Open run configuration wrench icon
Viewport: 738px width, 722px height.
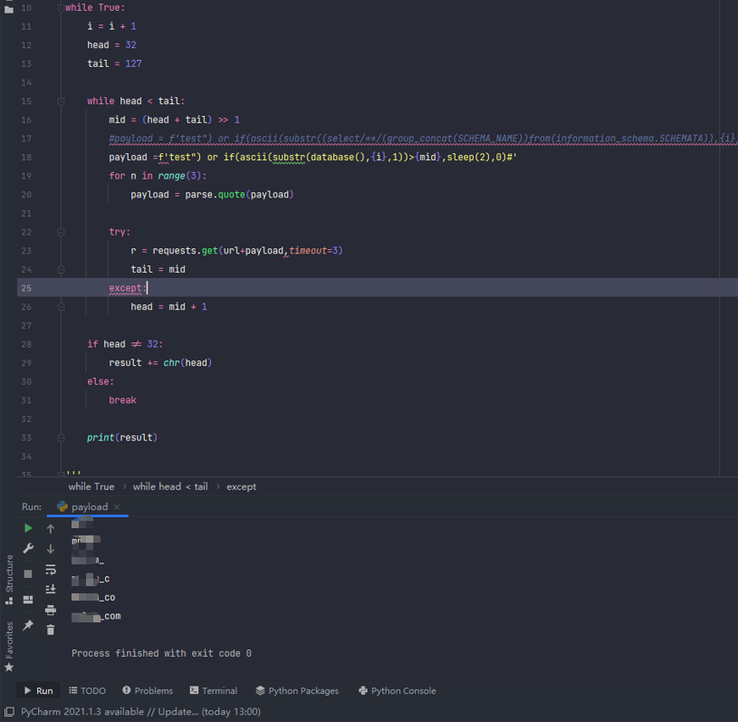point(28,549)
